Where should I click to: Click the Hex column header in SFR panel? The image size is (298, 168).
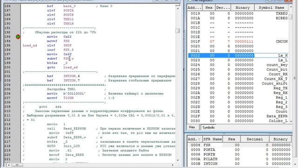click(x=231, y=139)
